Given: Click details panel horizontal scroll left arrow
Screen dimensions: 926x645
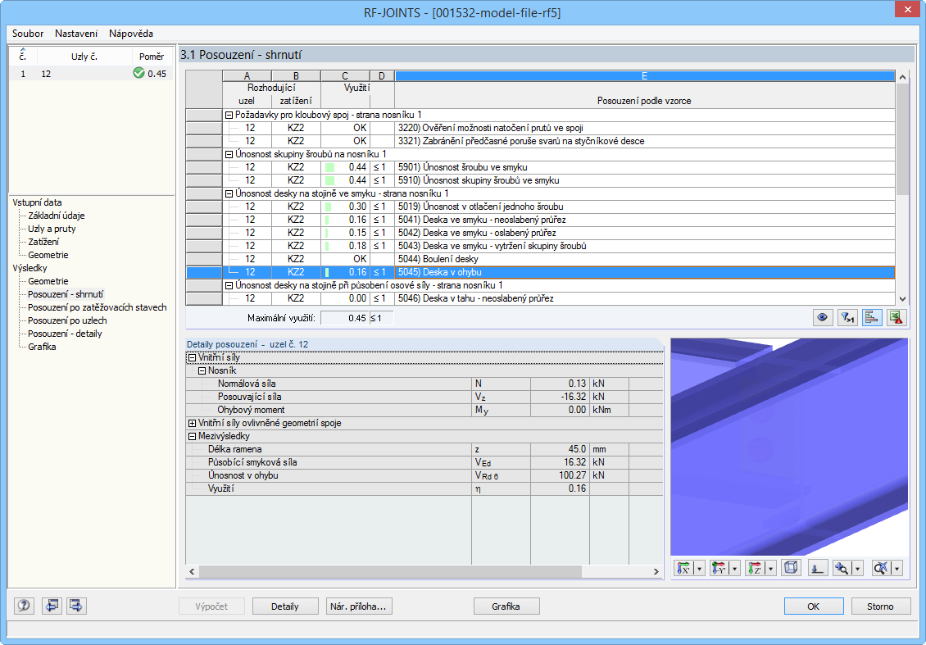Looking at the screenshot, I should point(192,572).
